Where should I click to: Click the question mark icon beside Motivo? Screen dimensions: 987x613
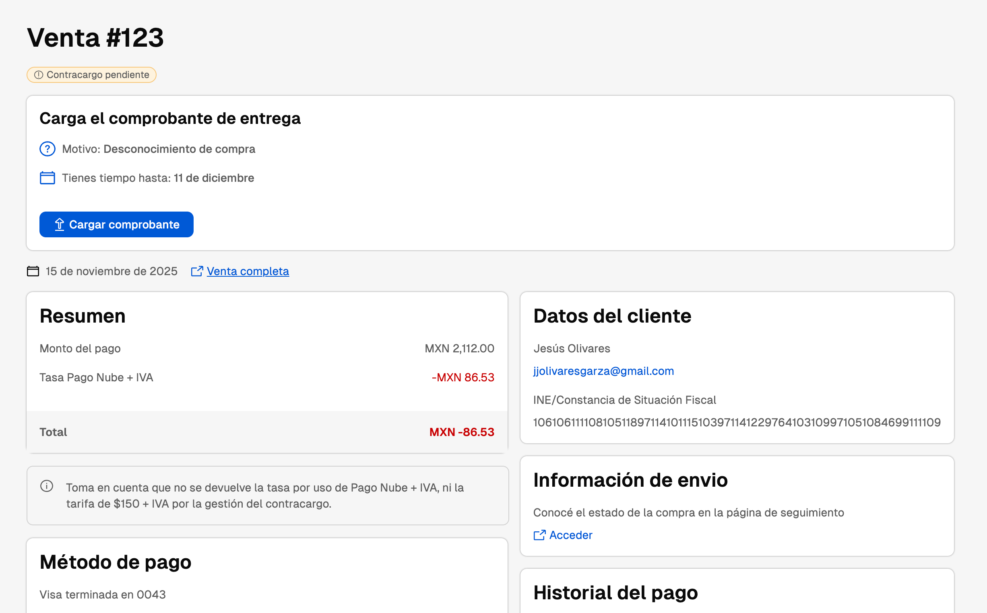47,149
